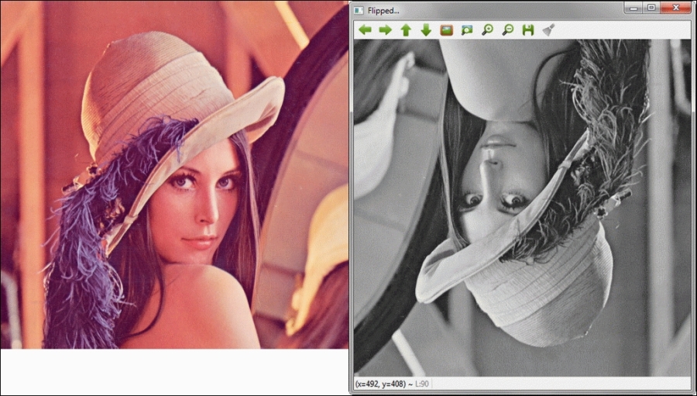The image size is (697, 396).
Task: Reset zoom to original image size
Action: [x=446, y=29]
